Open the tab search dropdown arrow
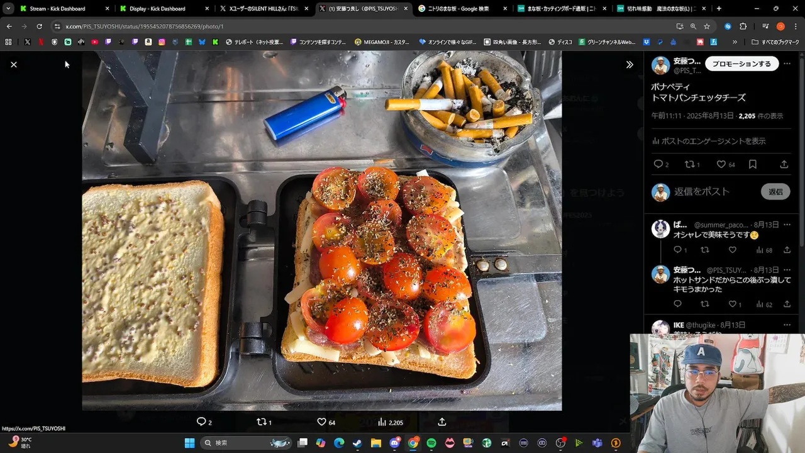The width and height of the screenshot is (805, 453). click(x=8, y=9)
